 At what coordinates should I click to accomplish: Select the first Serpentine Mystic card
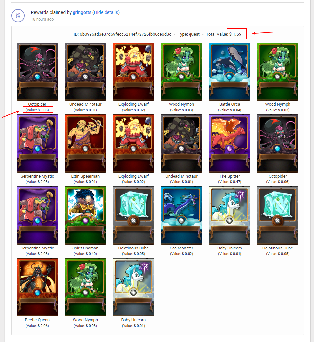[38, 144]
